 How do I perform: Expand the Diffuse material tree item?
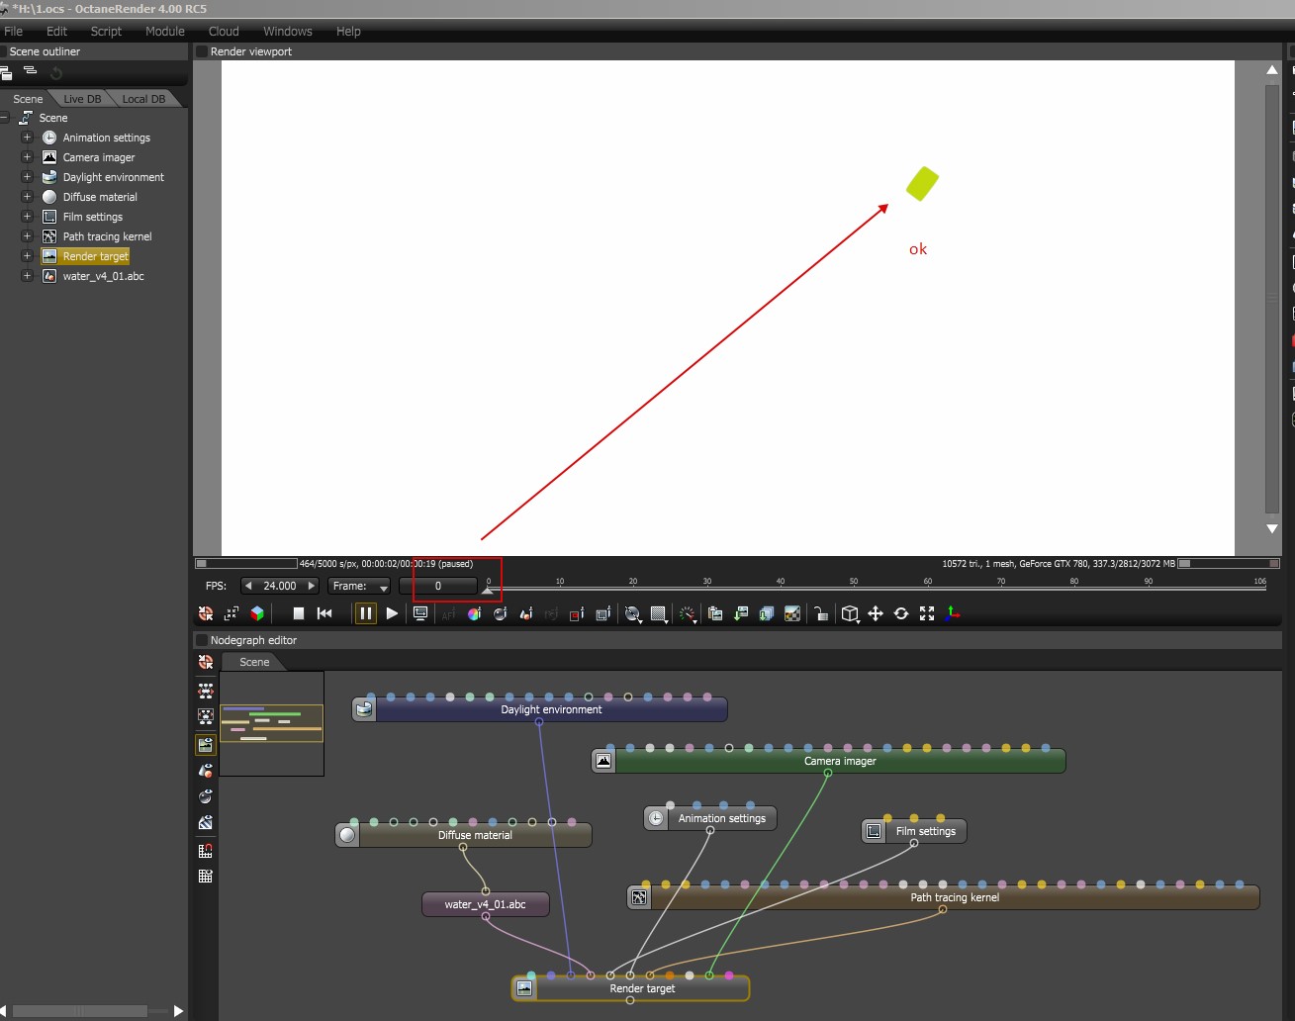28,197
